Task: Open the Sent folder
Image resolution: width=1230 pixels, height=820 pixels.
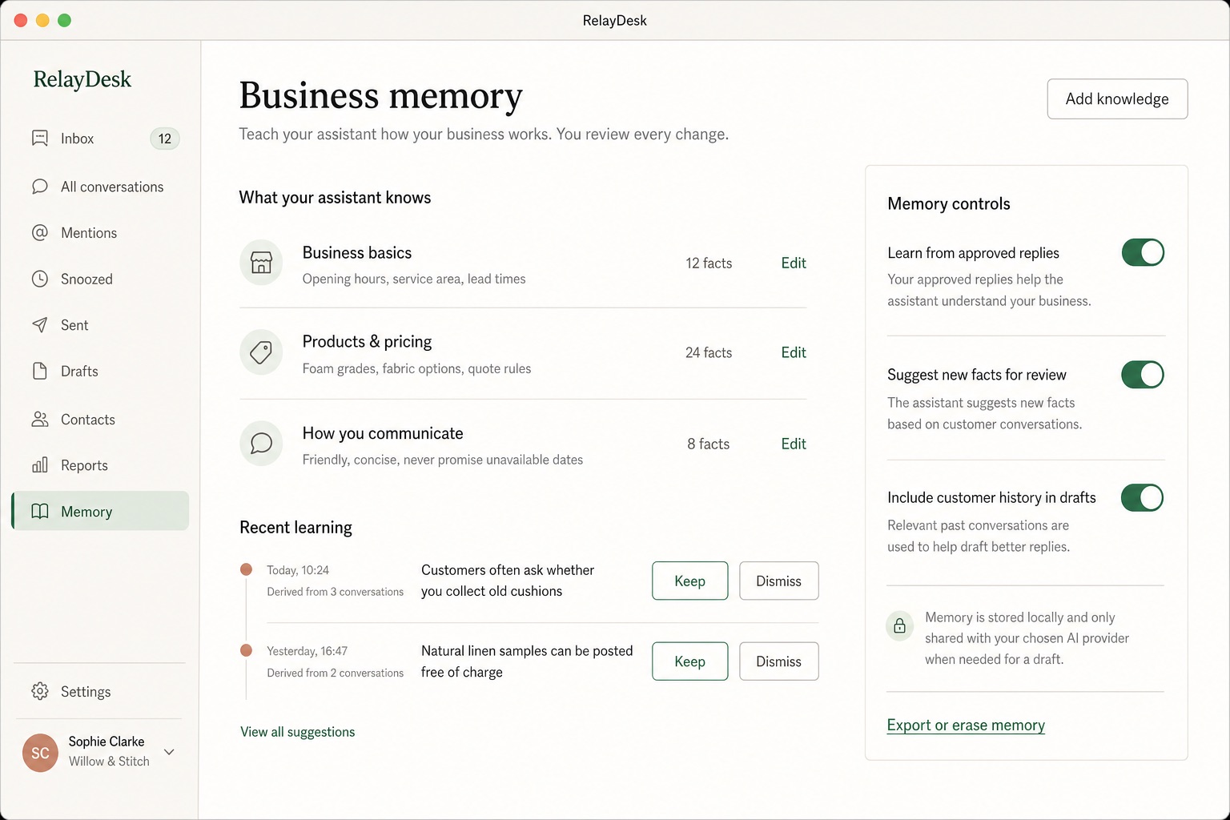Action: [x=101, y=325]
